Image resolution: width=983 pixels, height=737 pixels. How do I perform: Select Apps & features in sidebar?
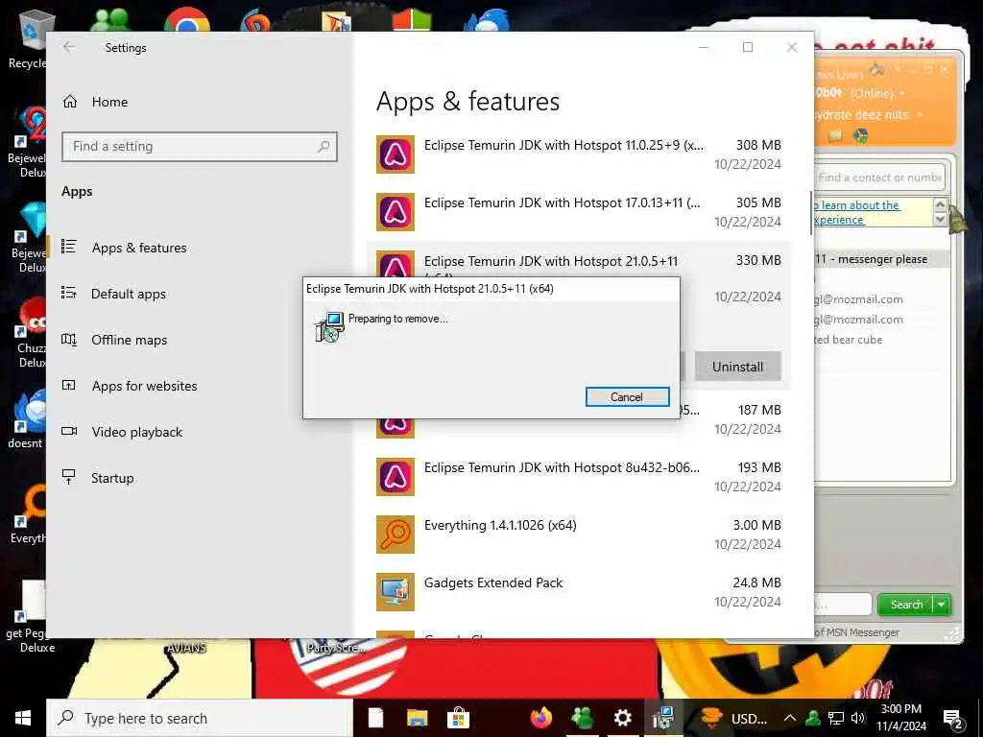pyautogui.click(x=139, y=248)
